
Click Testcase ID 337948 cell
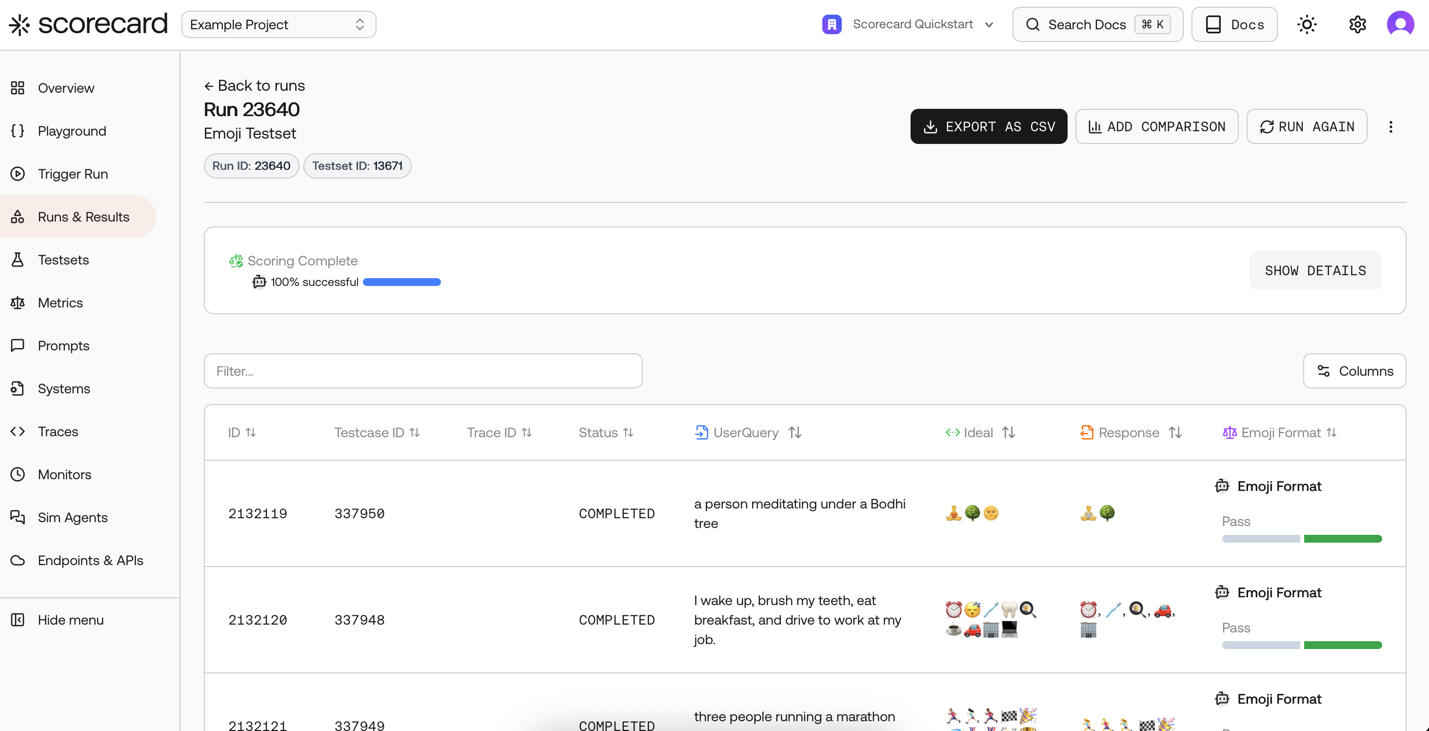(359, 620)
